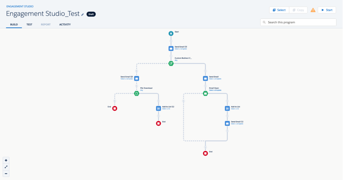The width and height of the screenshot is (346, 180).
Task: Click the fit-to-screen expand button
Action: click(x=6, y=167)
